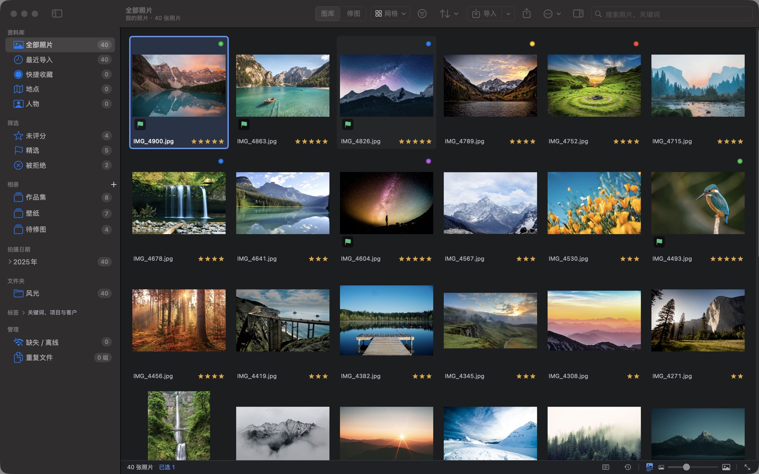Click the share icon in toolbar

(527, 13)
